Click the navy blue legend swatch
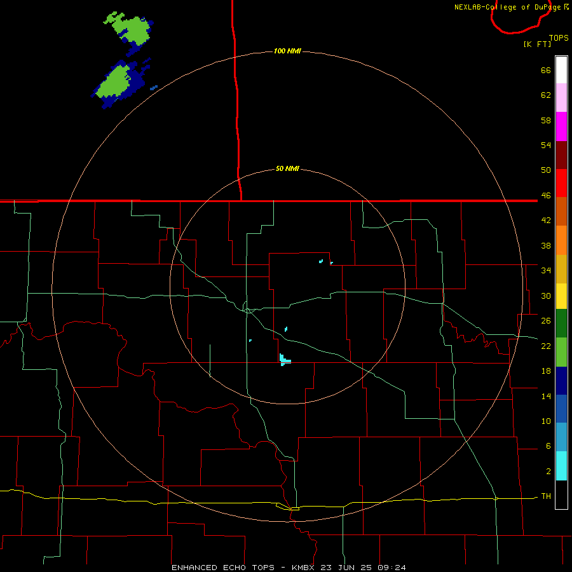Image resolution: width=572 pixels, height=572 pixels. pos(561,381)
